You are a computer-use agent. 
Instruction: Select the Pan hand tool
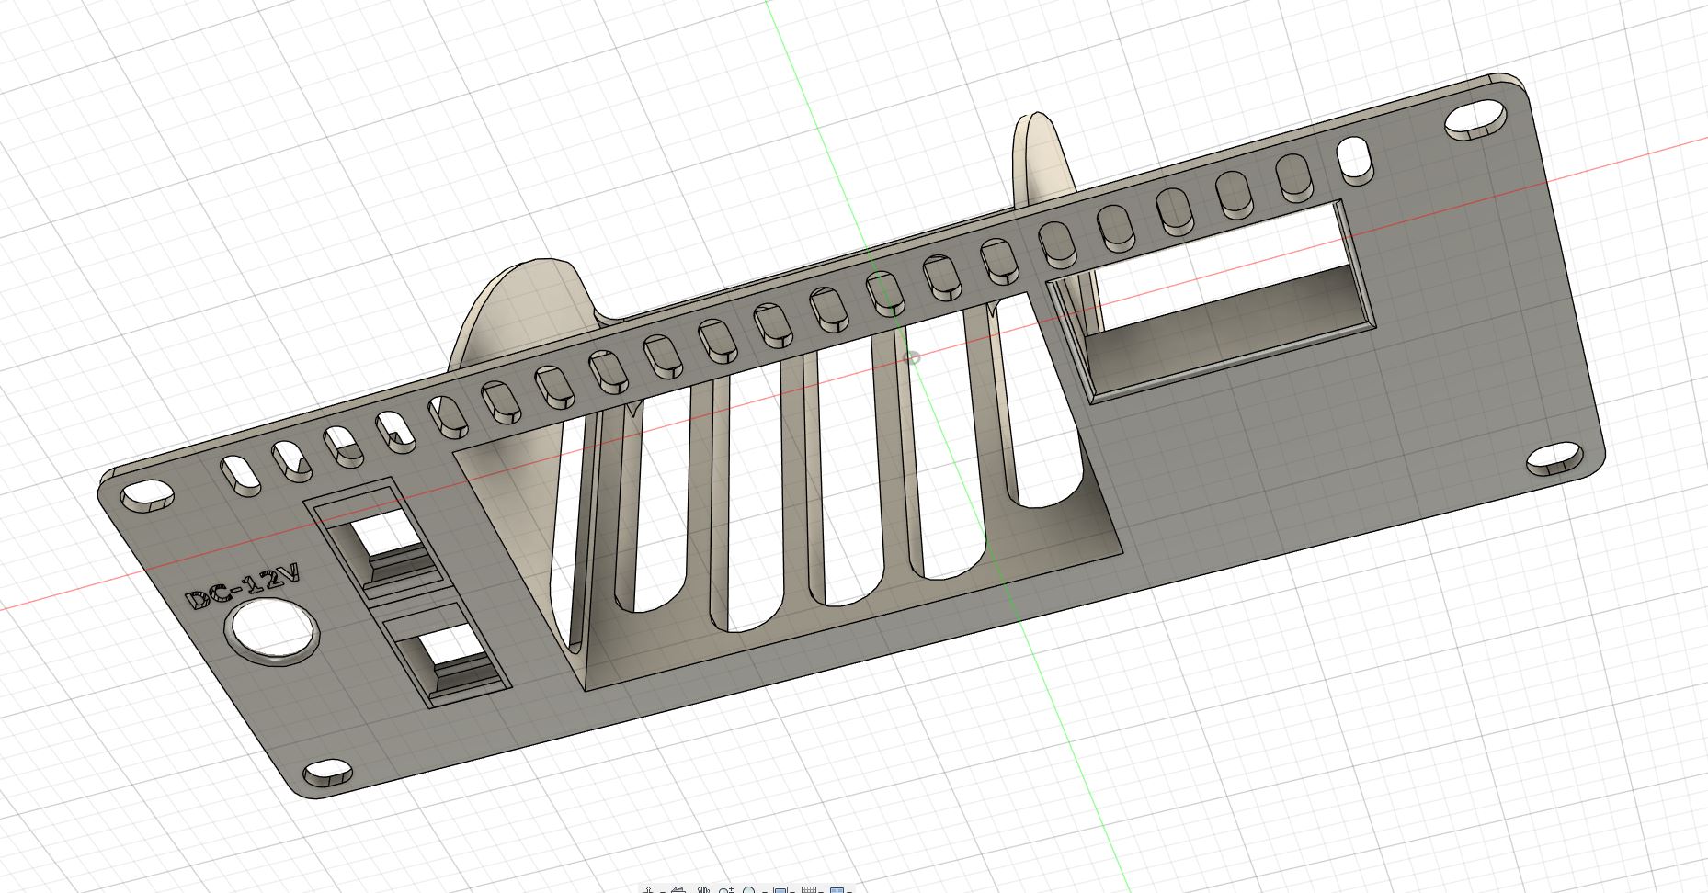703,889
